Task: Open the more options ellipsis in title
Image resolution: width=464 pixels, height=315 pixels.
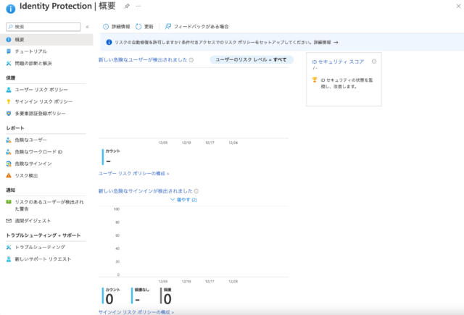Action: coord(138,6)
